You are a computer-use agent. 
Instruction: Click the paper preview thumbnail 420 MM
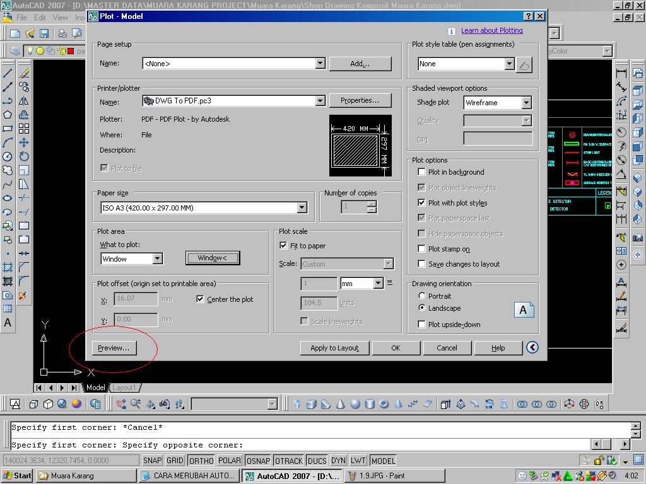[x=360, y=146]
